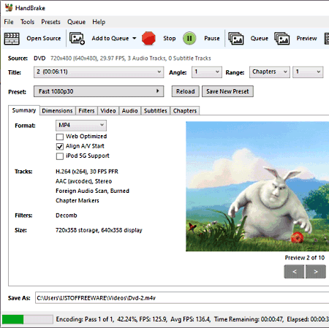Click the Stop label in toolbar
329x328 pixels.
point(170,38)
